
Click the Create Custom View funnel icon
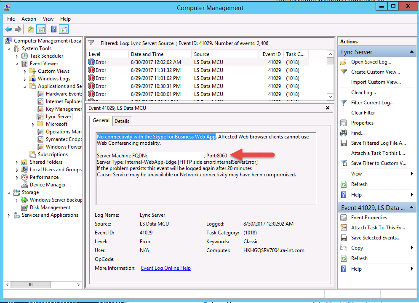coord(344,72)
